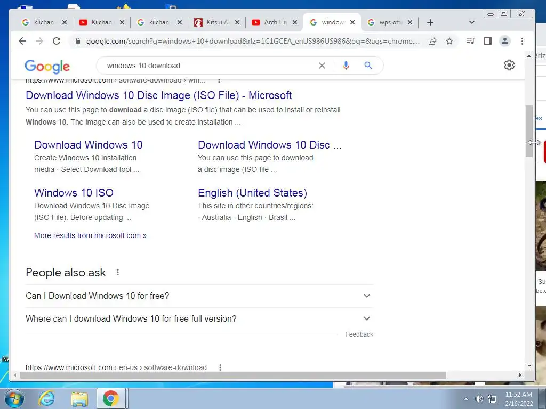Open the Chrome profile avatar
This screenshot has width=546, height=409.
coord(504,41)
